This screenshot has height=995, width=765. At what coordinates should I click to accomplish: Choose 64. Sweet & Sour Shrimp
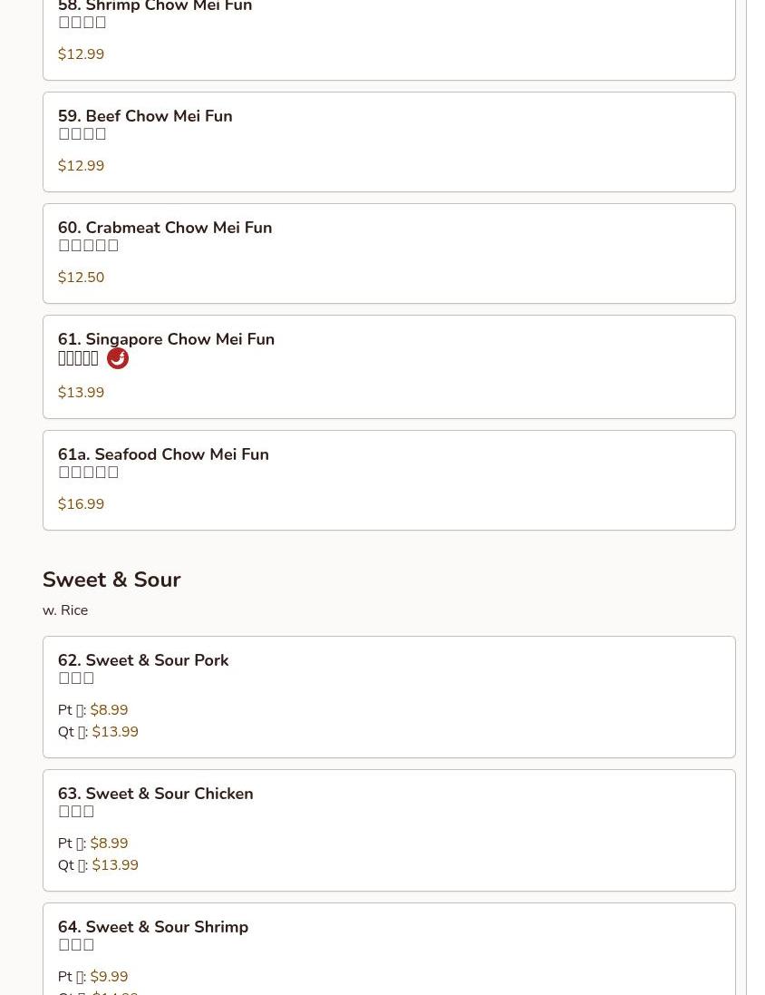[x=153, y=927]
